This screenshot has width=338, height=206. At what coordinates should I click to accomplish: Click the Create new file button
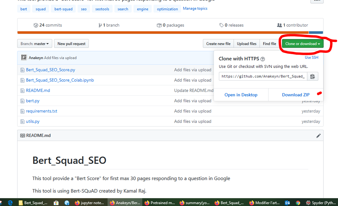[219, 44]
